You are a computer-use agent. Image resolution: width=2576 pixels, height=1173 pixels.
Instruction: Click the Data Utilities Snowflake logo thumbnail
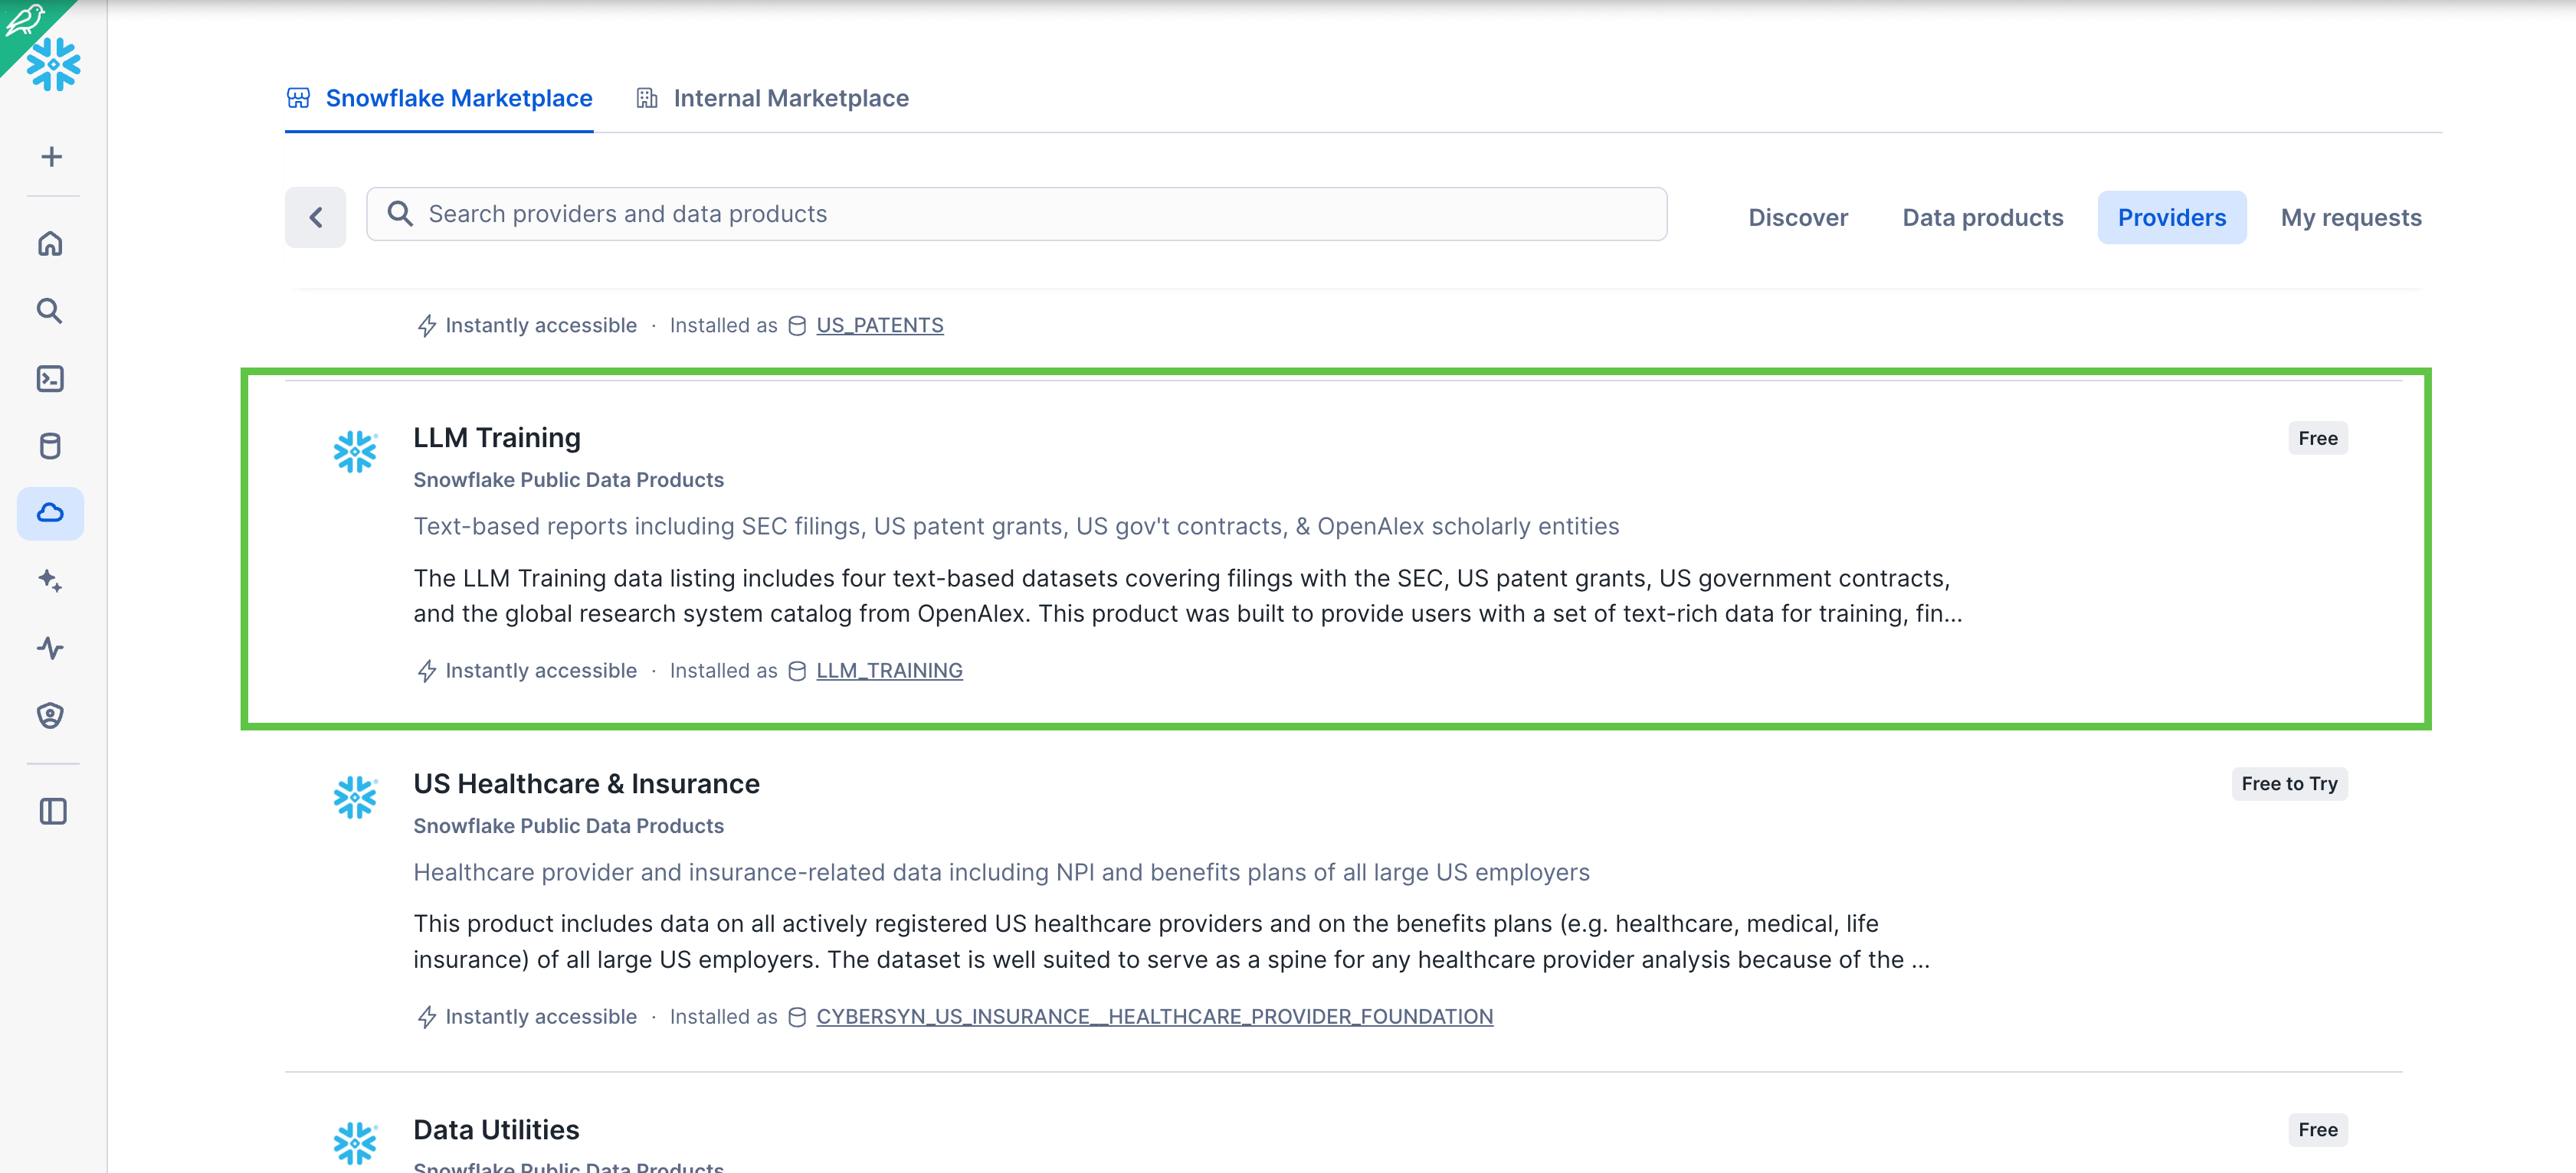coord(355,1143)
